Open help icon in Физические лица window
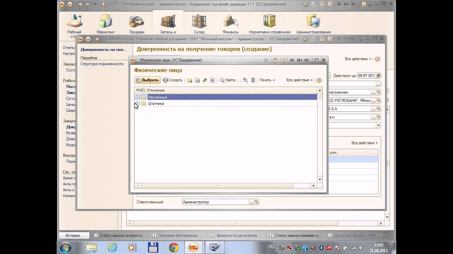This screenshot has width=453, height=254. point(319,80)
